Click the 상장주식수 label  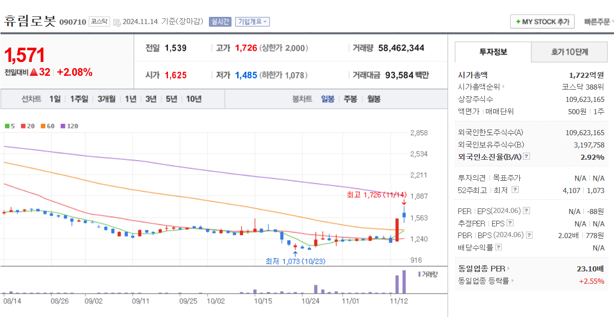[x=476, y=99]
